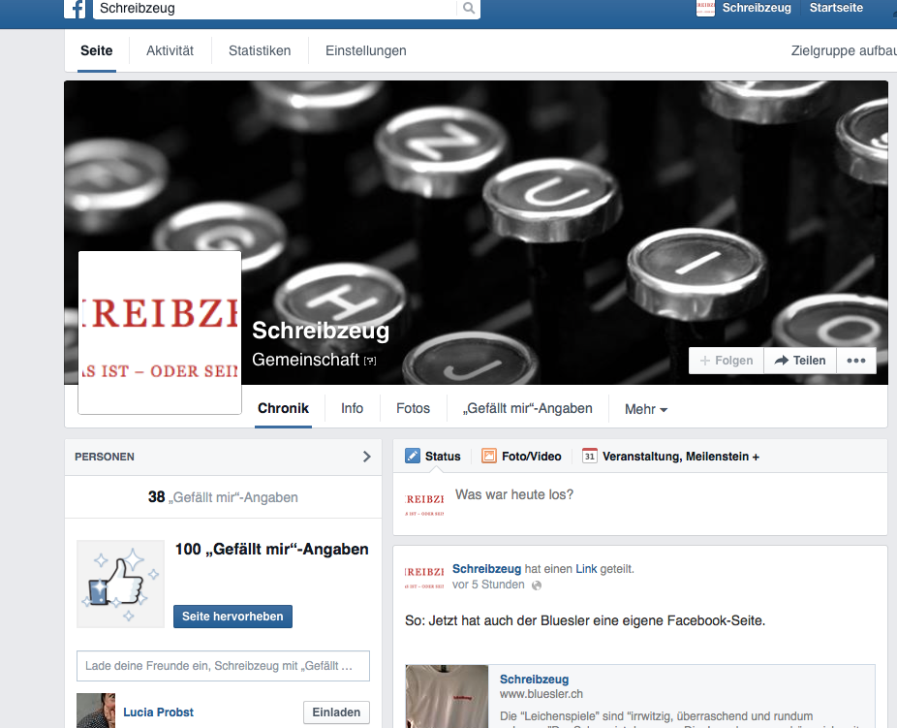
Task: Click the help icon beside Gemeinschaft
Action: pyautogui.click(x=370, y=361)
